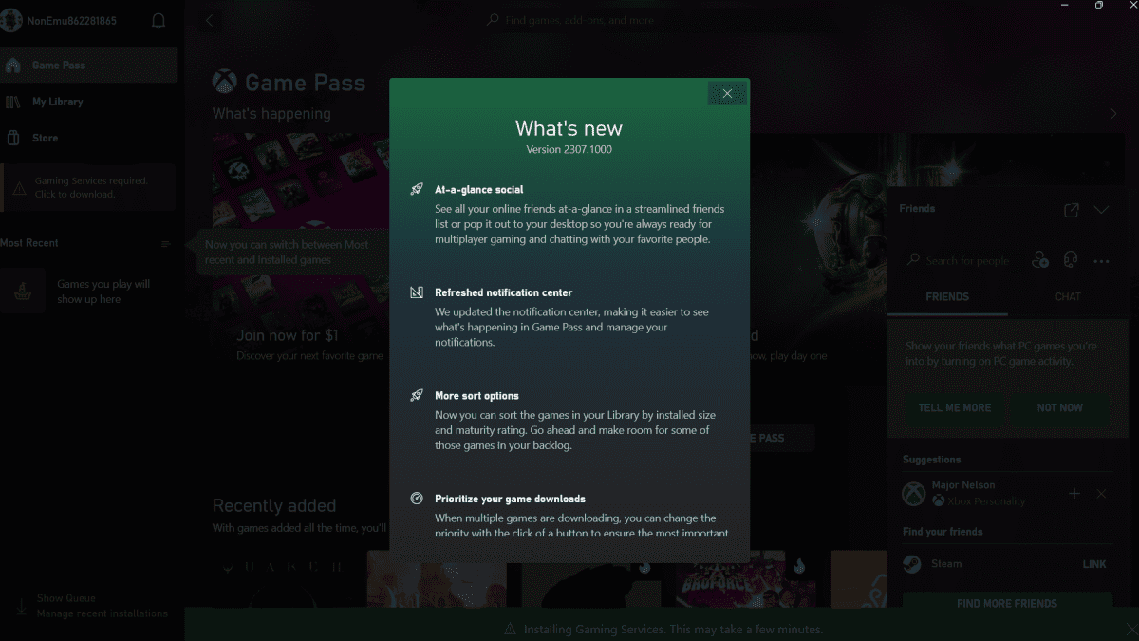Screen dimensions: 1139x641
Task: Click the NonEmu862281865 profile avatar
Action: (x=11, y=21)
